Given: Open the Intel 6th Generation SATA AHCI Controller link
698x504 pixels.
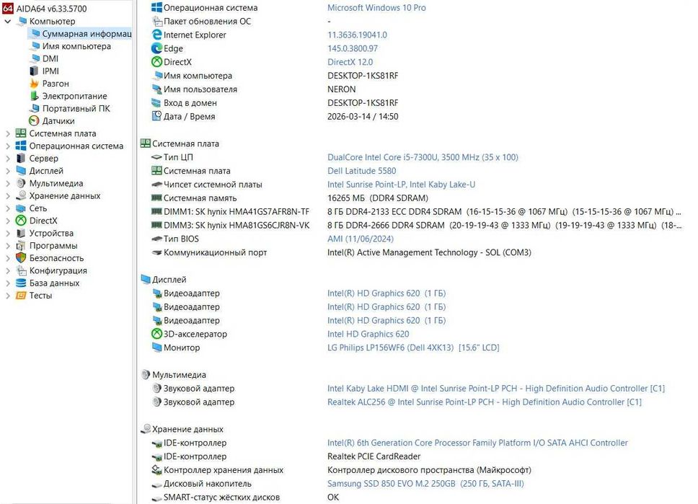Looking at the screenshot, I should click(477, 443).
